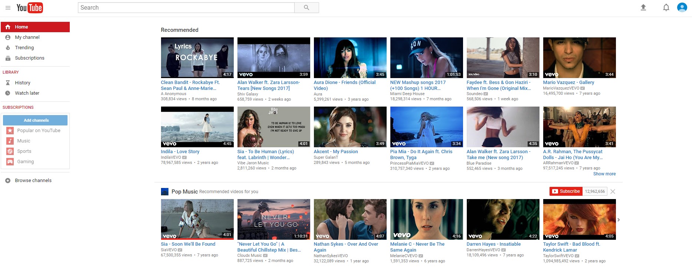The height and width of the screenshot is (269, 692).
Task: Open Pia Mia Do It Again title
Action: pyautogui.click(x=421, y=155)
